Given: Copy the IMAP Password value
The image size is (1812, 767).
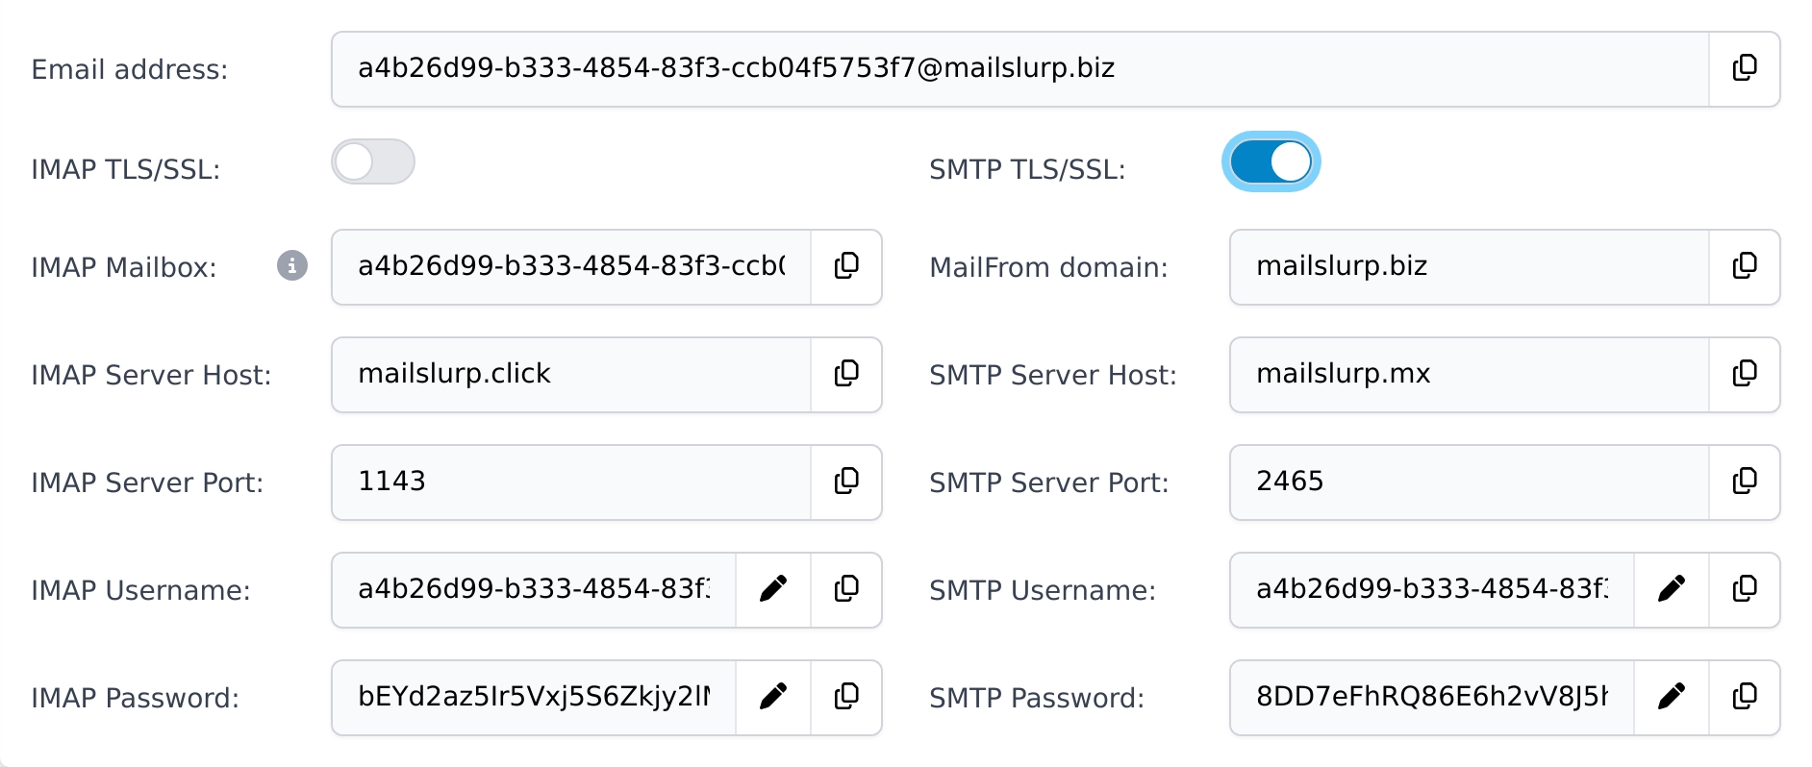Looking at the screenshot, I should pyautogui.click(x=846, y=698).
